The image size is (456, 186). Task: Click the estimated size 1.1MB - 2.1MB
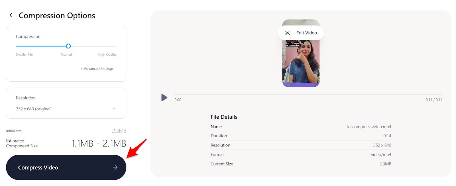[x=99, y=143]
